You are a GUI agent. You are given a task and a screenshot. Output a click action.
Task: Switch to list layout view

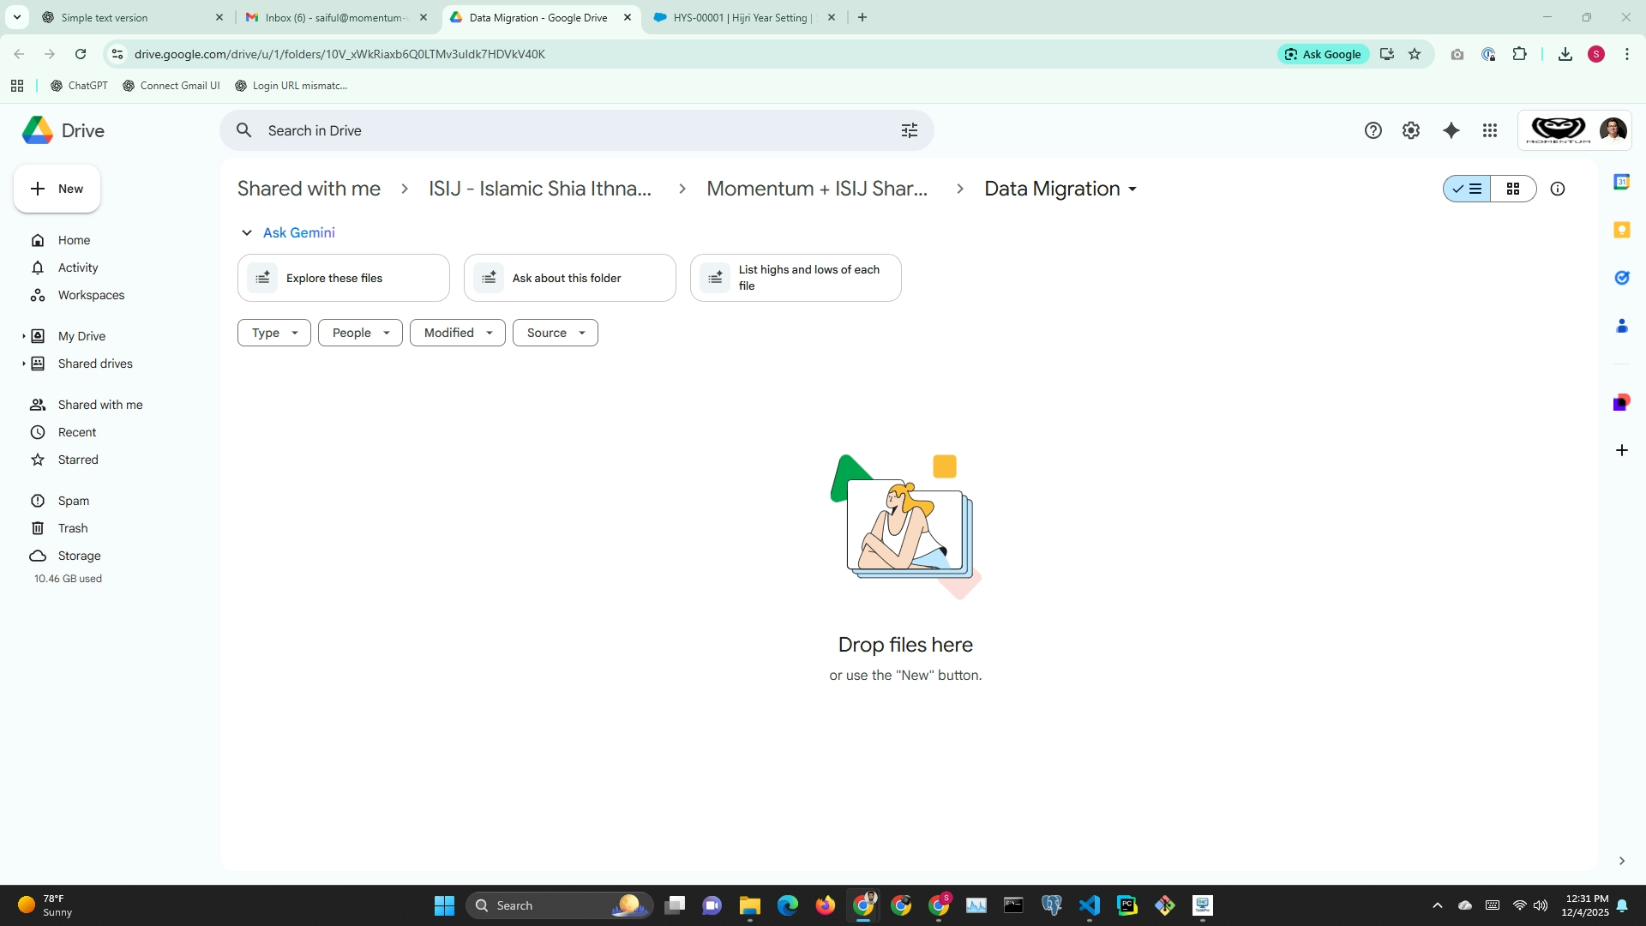point(1467,189)
